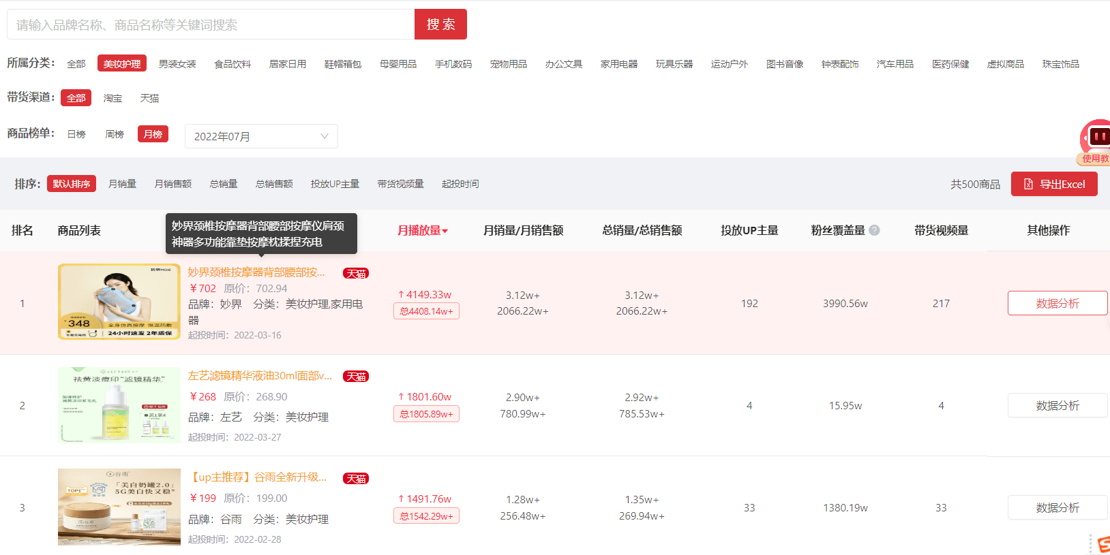Open the 左艺滤镜精华液油30ml面部 link

[x=260, y=376]
